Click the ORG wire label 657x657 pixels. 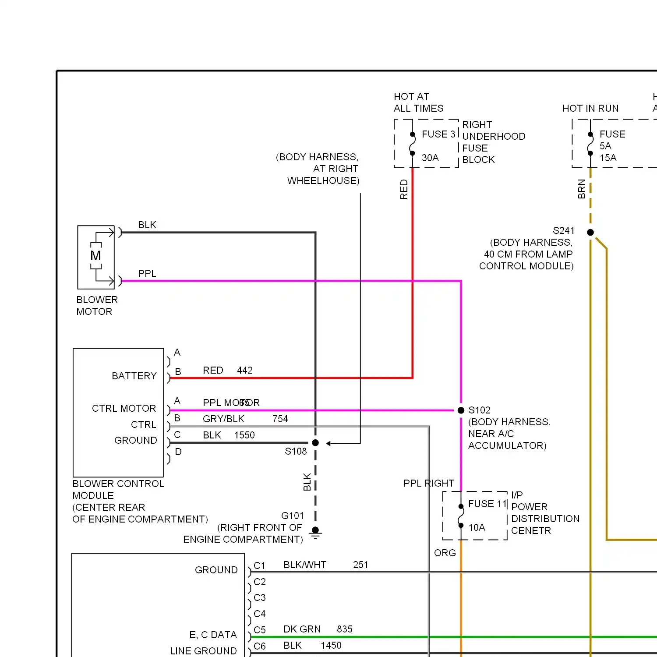click(445, 553)
